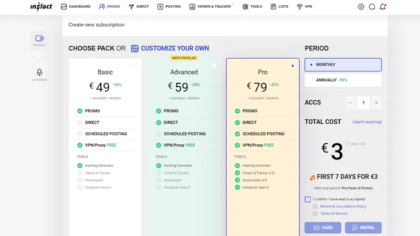Screen dimensions: 420x236
Task: Open the Tools menu item
Action: (252, 6)
